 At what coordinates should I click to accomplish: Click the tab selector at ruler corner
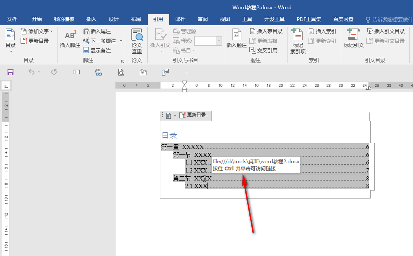pos(6,86)
